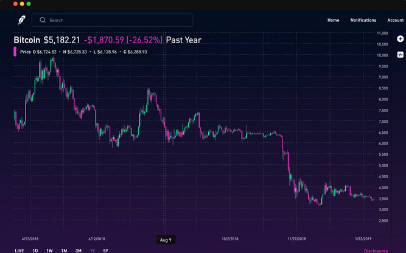Viewport: 406px width, 253px height.
Task: Switch to the 3M chart range
Action: tap(79, 251)
